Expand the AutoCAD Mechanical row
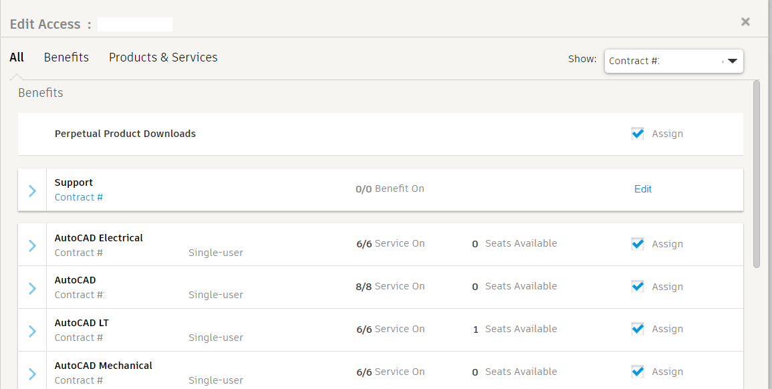772x389 pixels. click(32, 374)
